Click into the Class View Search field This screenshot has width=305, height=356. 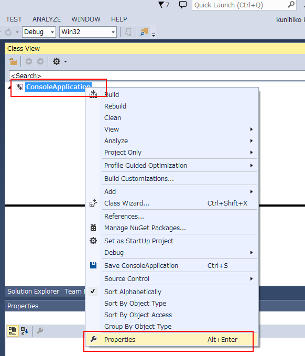(x=157, y=75)
